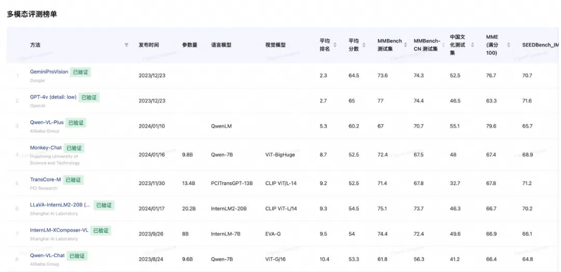Open the Qwen-VL-Chat model link

coord(47,255)
